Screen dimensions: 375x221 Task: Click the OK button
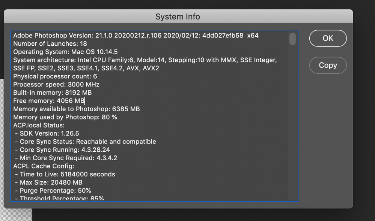coord(327,38)
